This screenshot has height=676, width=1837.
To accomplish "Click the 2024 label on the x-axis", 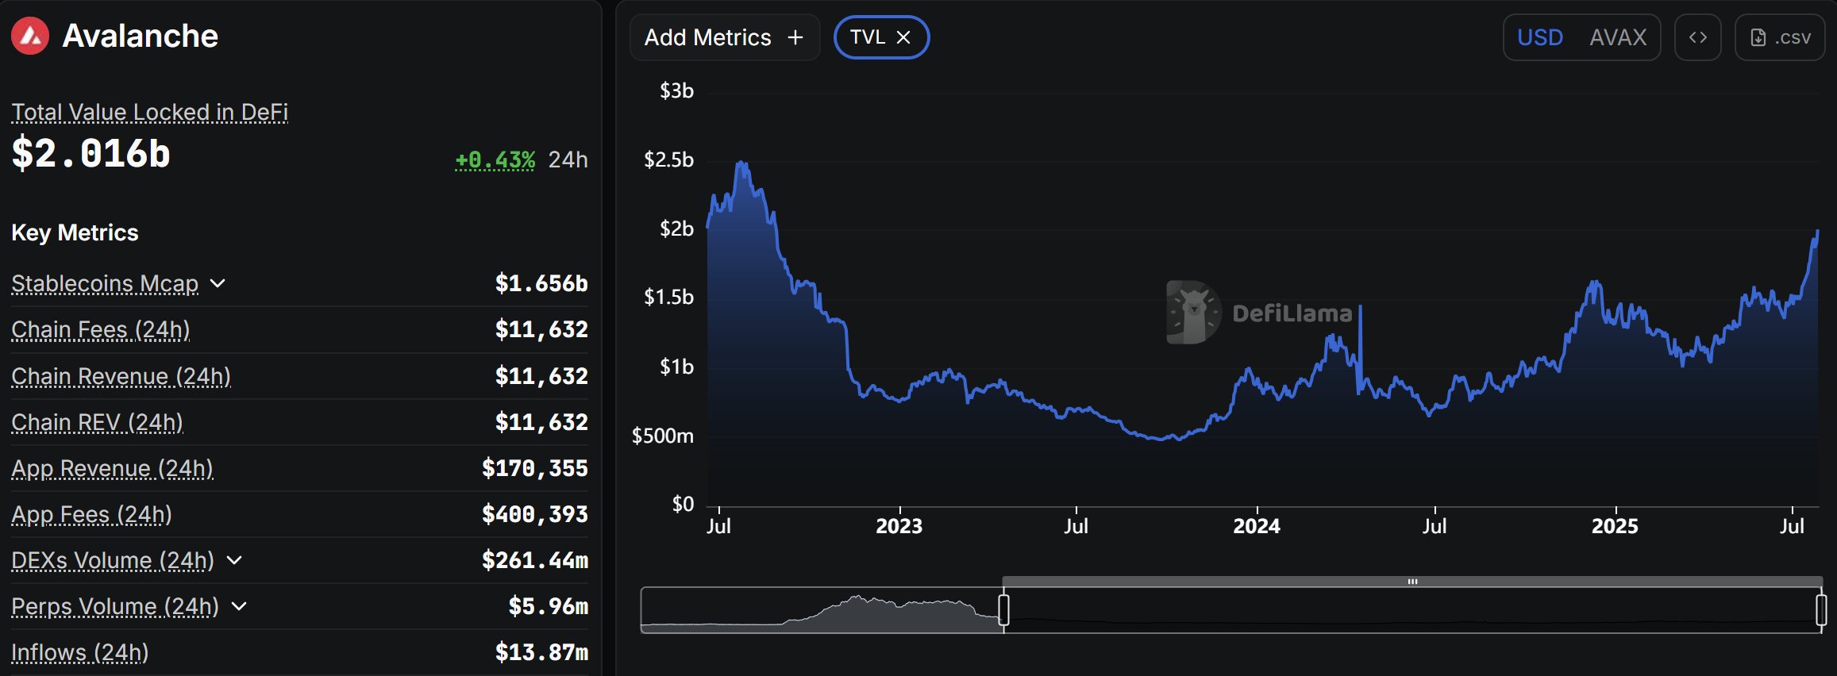I will 1257,526.
